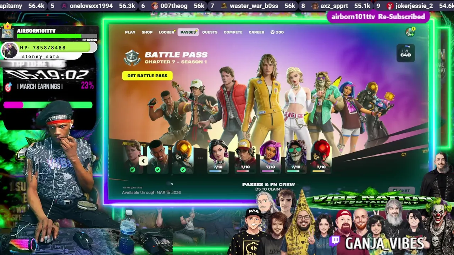Click blue progress bar under dark-haired girl

(x=216, y=171)
